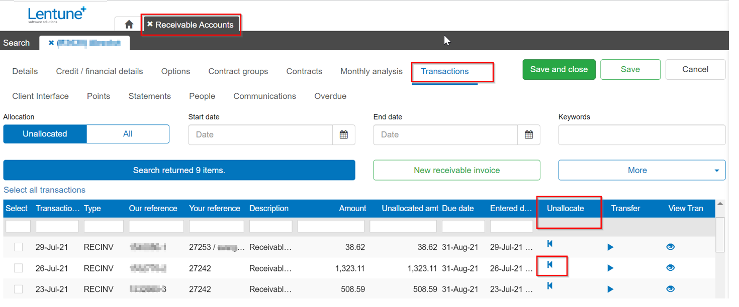The image size is (739, 307).
Task: View the 26-Jul-21 transaction eye icon
Action: pos(670,268)
